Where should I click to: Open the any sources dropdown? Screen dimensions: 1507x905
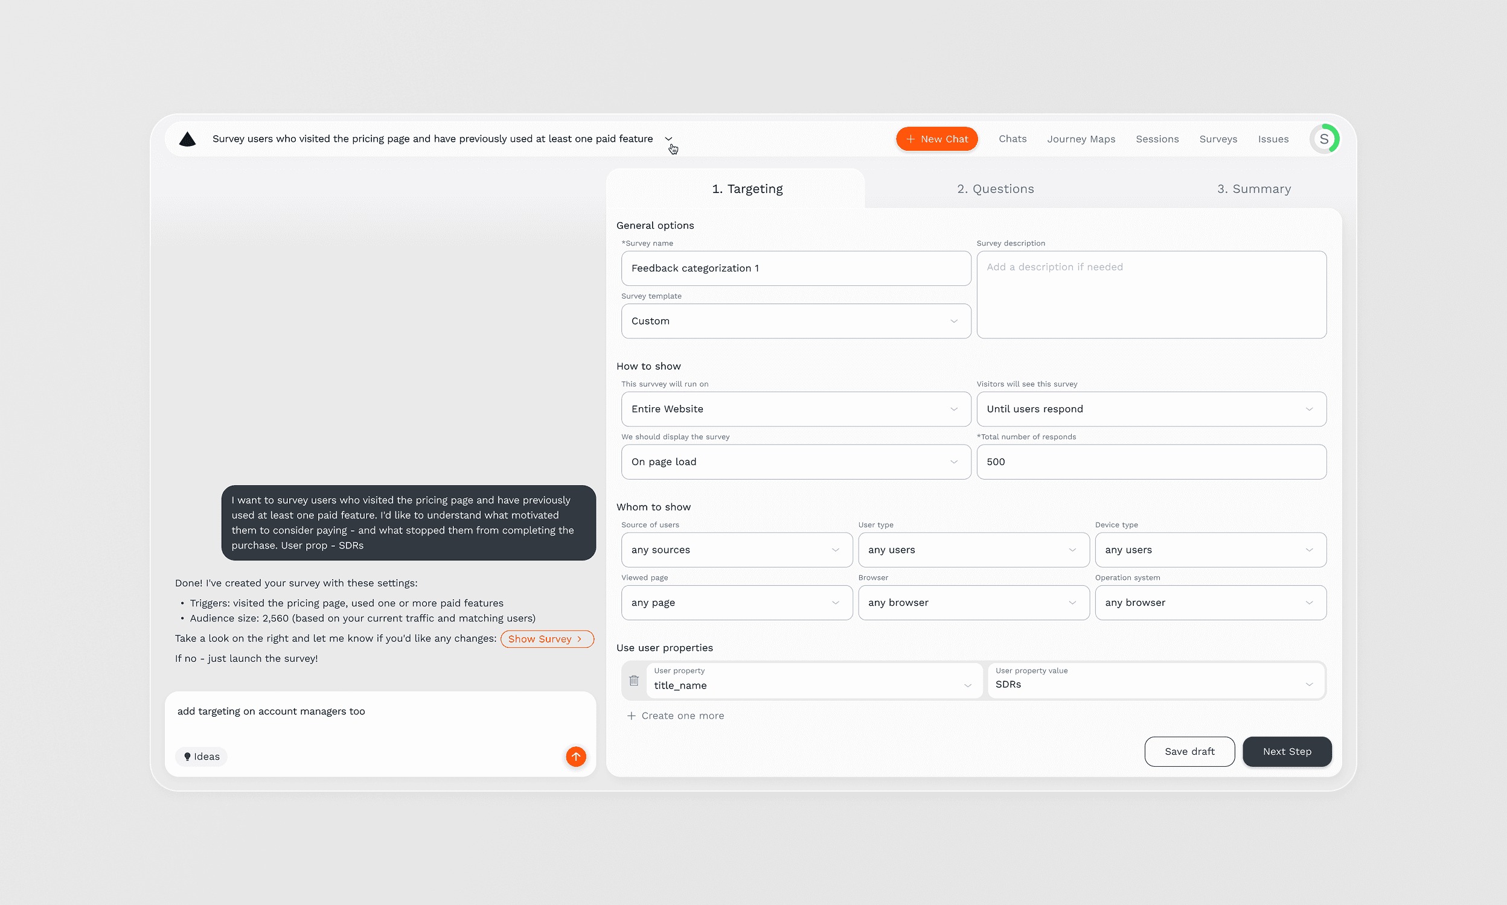[x=737, y=550]
